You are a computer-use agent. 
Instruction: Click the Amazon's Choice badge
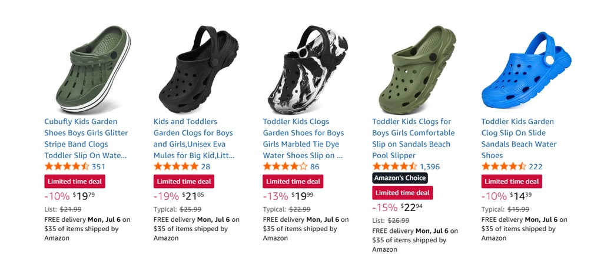point(400,178)
